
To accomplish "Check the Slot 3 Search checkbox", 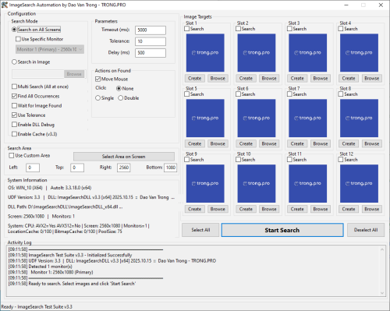I will pyautogui.click(x=296, y=29).
